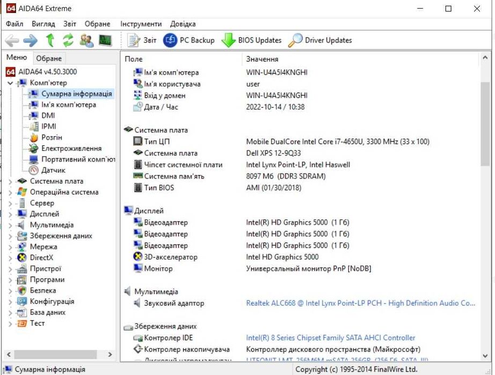Viewport: 495px width, 375px height.
Task: Select Ім'я комп'ютера in left tree
Action: [x=69, y=105]
